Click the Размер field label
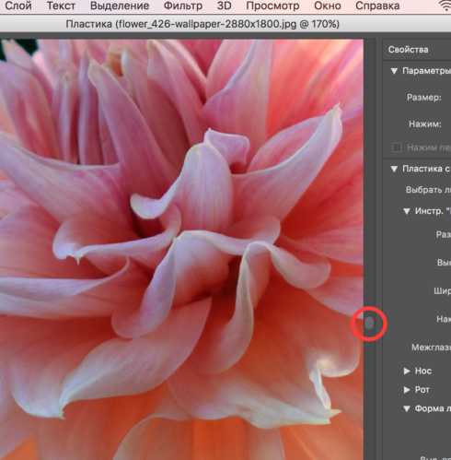 424,98
